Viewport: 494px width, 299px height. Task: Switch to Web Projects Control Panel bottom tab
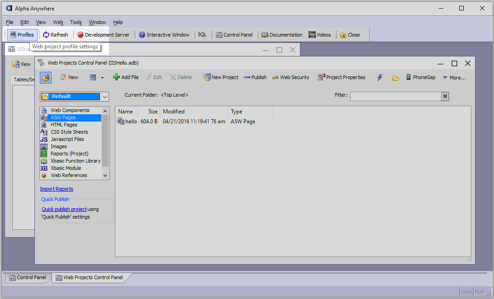pos(90,278)
